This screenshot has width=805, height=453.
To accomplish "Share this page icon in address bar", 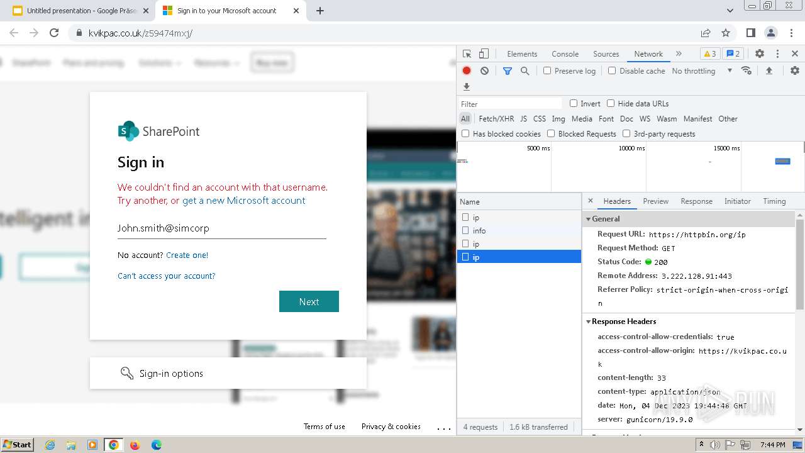I will 706,33.
